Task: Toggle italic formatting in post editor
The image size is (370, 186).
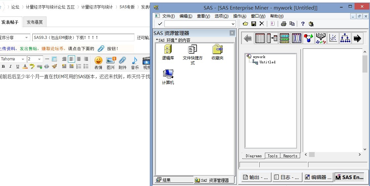Action: pos(11,66)
